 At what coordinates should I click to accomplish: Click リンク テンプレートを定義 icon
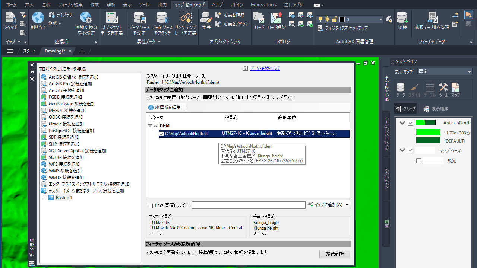185,23
